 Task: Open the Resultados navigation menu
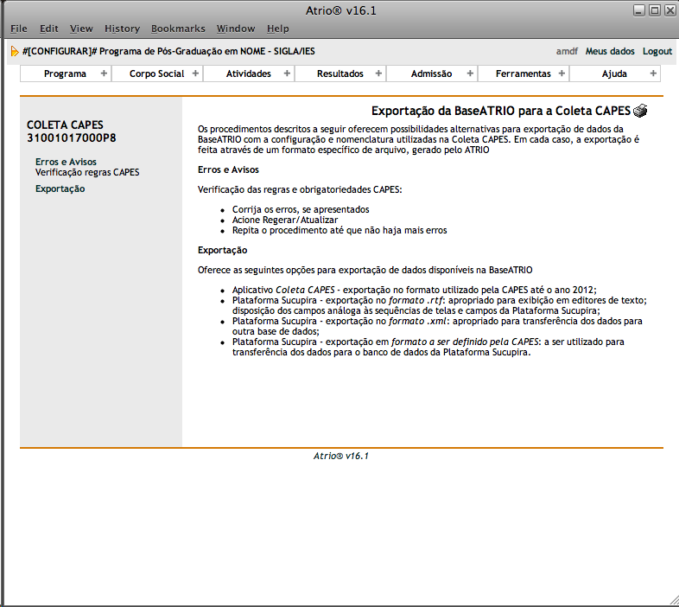[339, 73]
